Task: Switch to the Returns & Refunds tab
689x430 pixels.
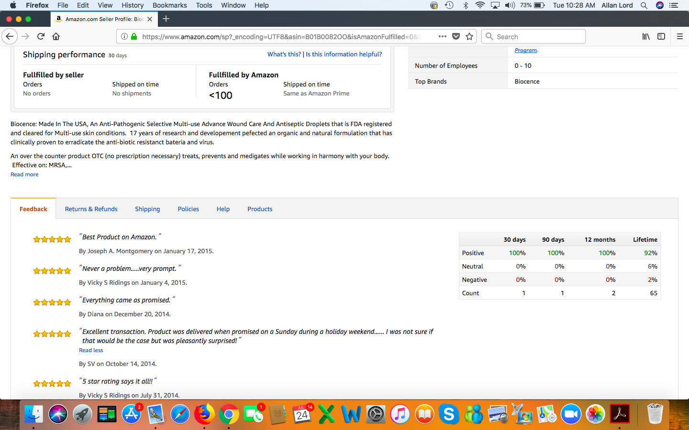Action: [x=91, y=209]
